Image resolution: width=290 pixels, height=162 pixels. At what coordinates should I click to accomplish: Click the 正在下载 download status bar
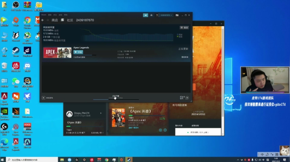point(116,97)
